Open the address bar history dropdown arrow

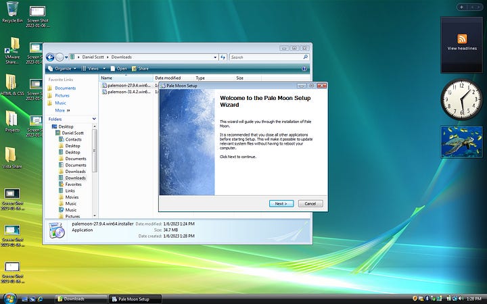click(215, 57)
